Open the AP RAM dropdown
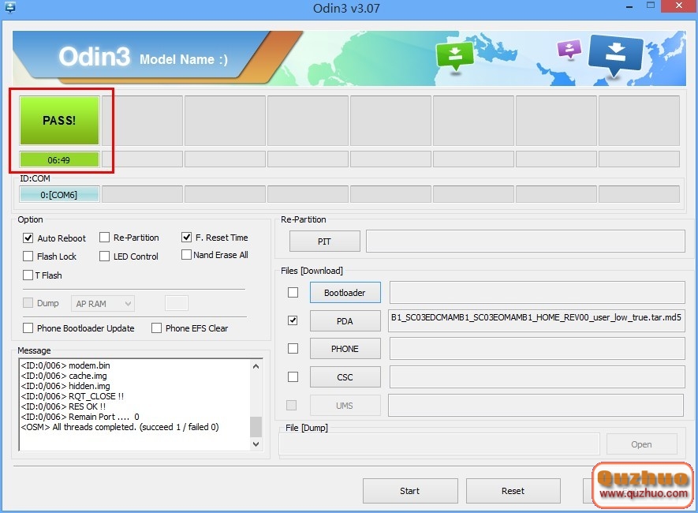The height and width of the screenshot is (513, 698). [x=103, y=304]
